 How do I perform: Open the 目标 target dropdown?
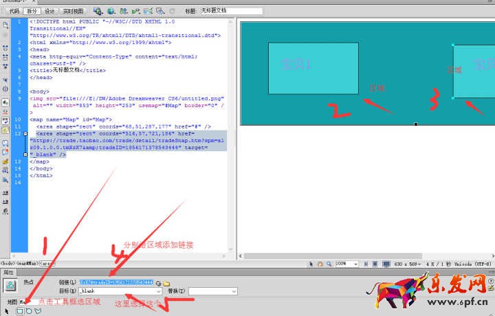coord(157,291)
